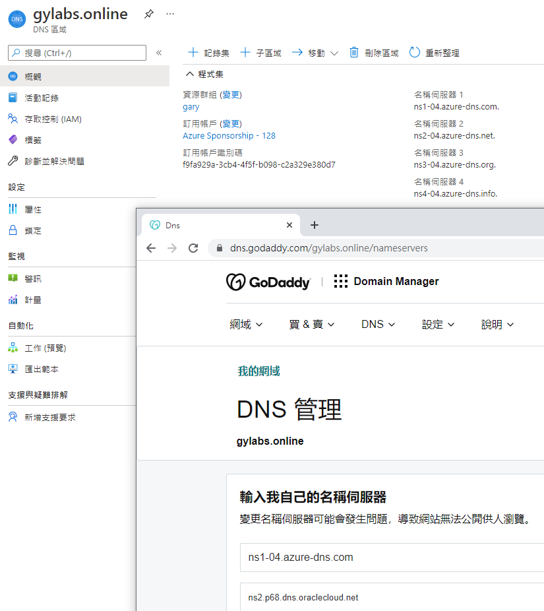Open 計量 metrics in sidebar

[x=33, y=300]
